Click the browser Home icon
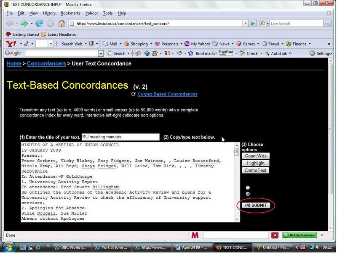The image size is (337, 253). click(x=62, y=24)
